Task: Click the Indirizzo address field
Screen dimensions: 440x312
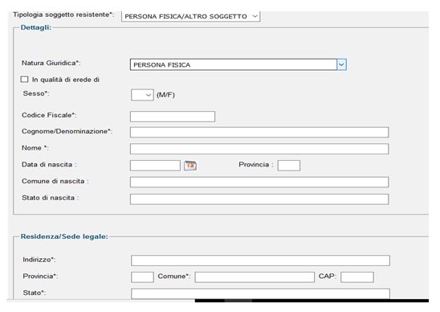Action: (260, 261)
